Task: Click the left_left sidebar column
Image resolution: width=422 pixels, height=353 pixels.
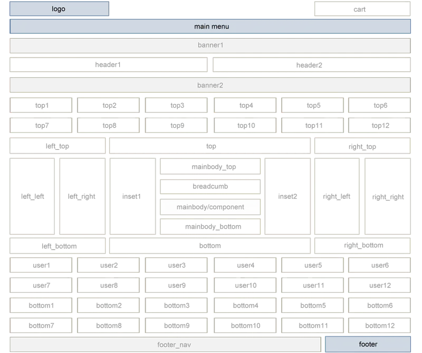Action: [32, 196]
